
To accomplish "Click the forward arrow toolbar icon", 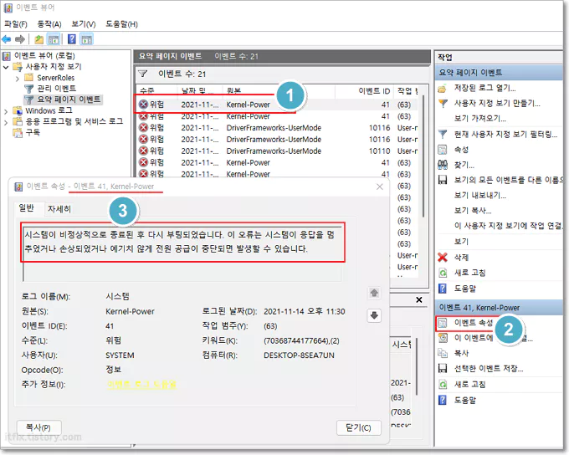I will click(20, 39).
